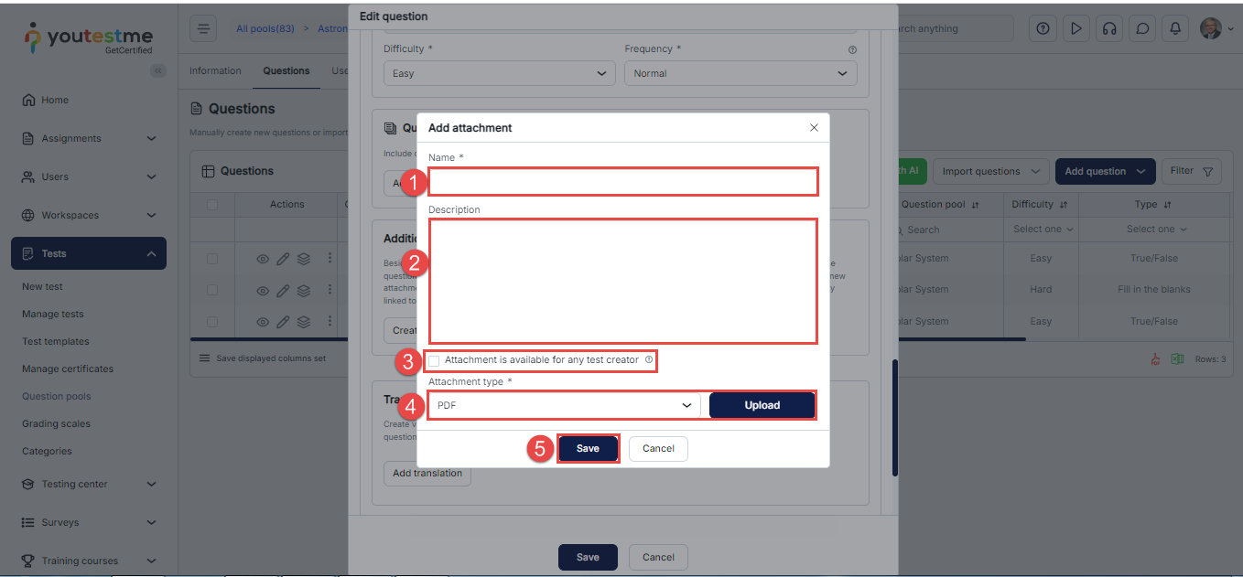The height and width of the screenshot is (577, 1243).
Task: Open Manage tests in sidebar
Action: point(53,315)
